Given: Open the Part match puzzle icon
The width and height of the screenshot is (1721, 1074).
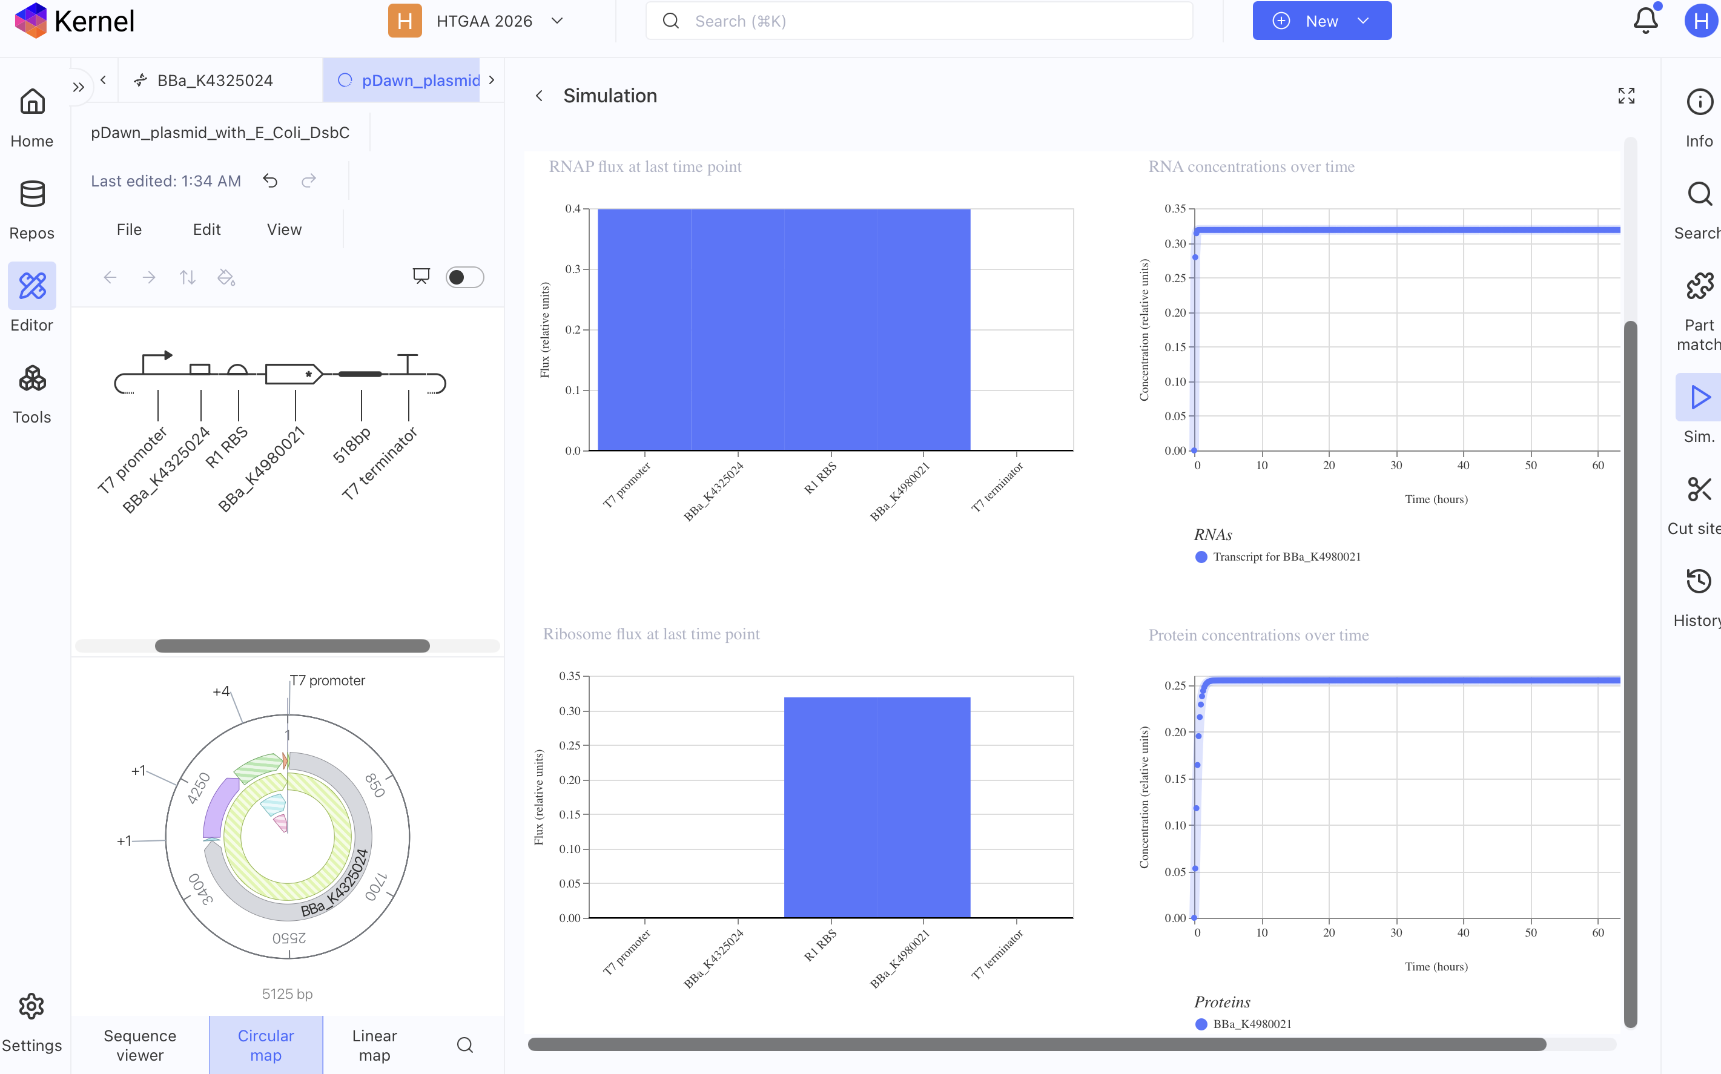Looking at the screenshot, I should coord(1699,286).
